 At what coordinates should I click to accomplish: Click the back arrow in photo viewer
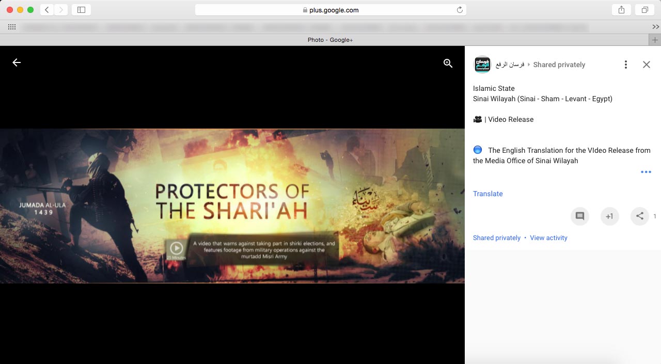[17, 62]
